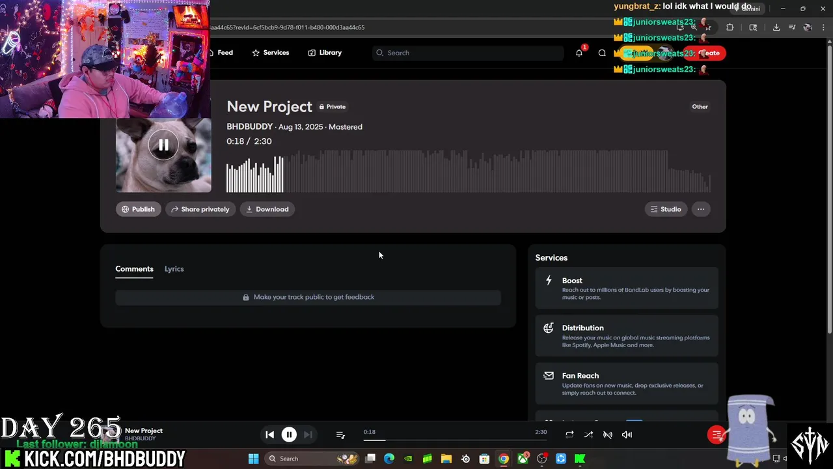Screen dimensions: 833x469
Task: Click the Private status badge
Action: point(332,107)
